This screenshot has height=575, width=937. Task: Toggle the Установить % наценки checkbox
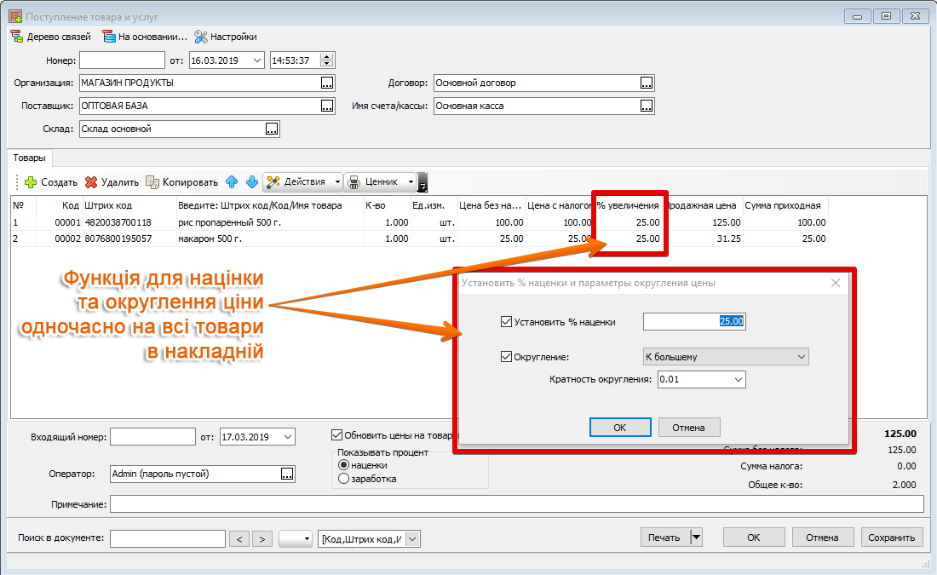coord(506,321)
